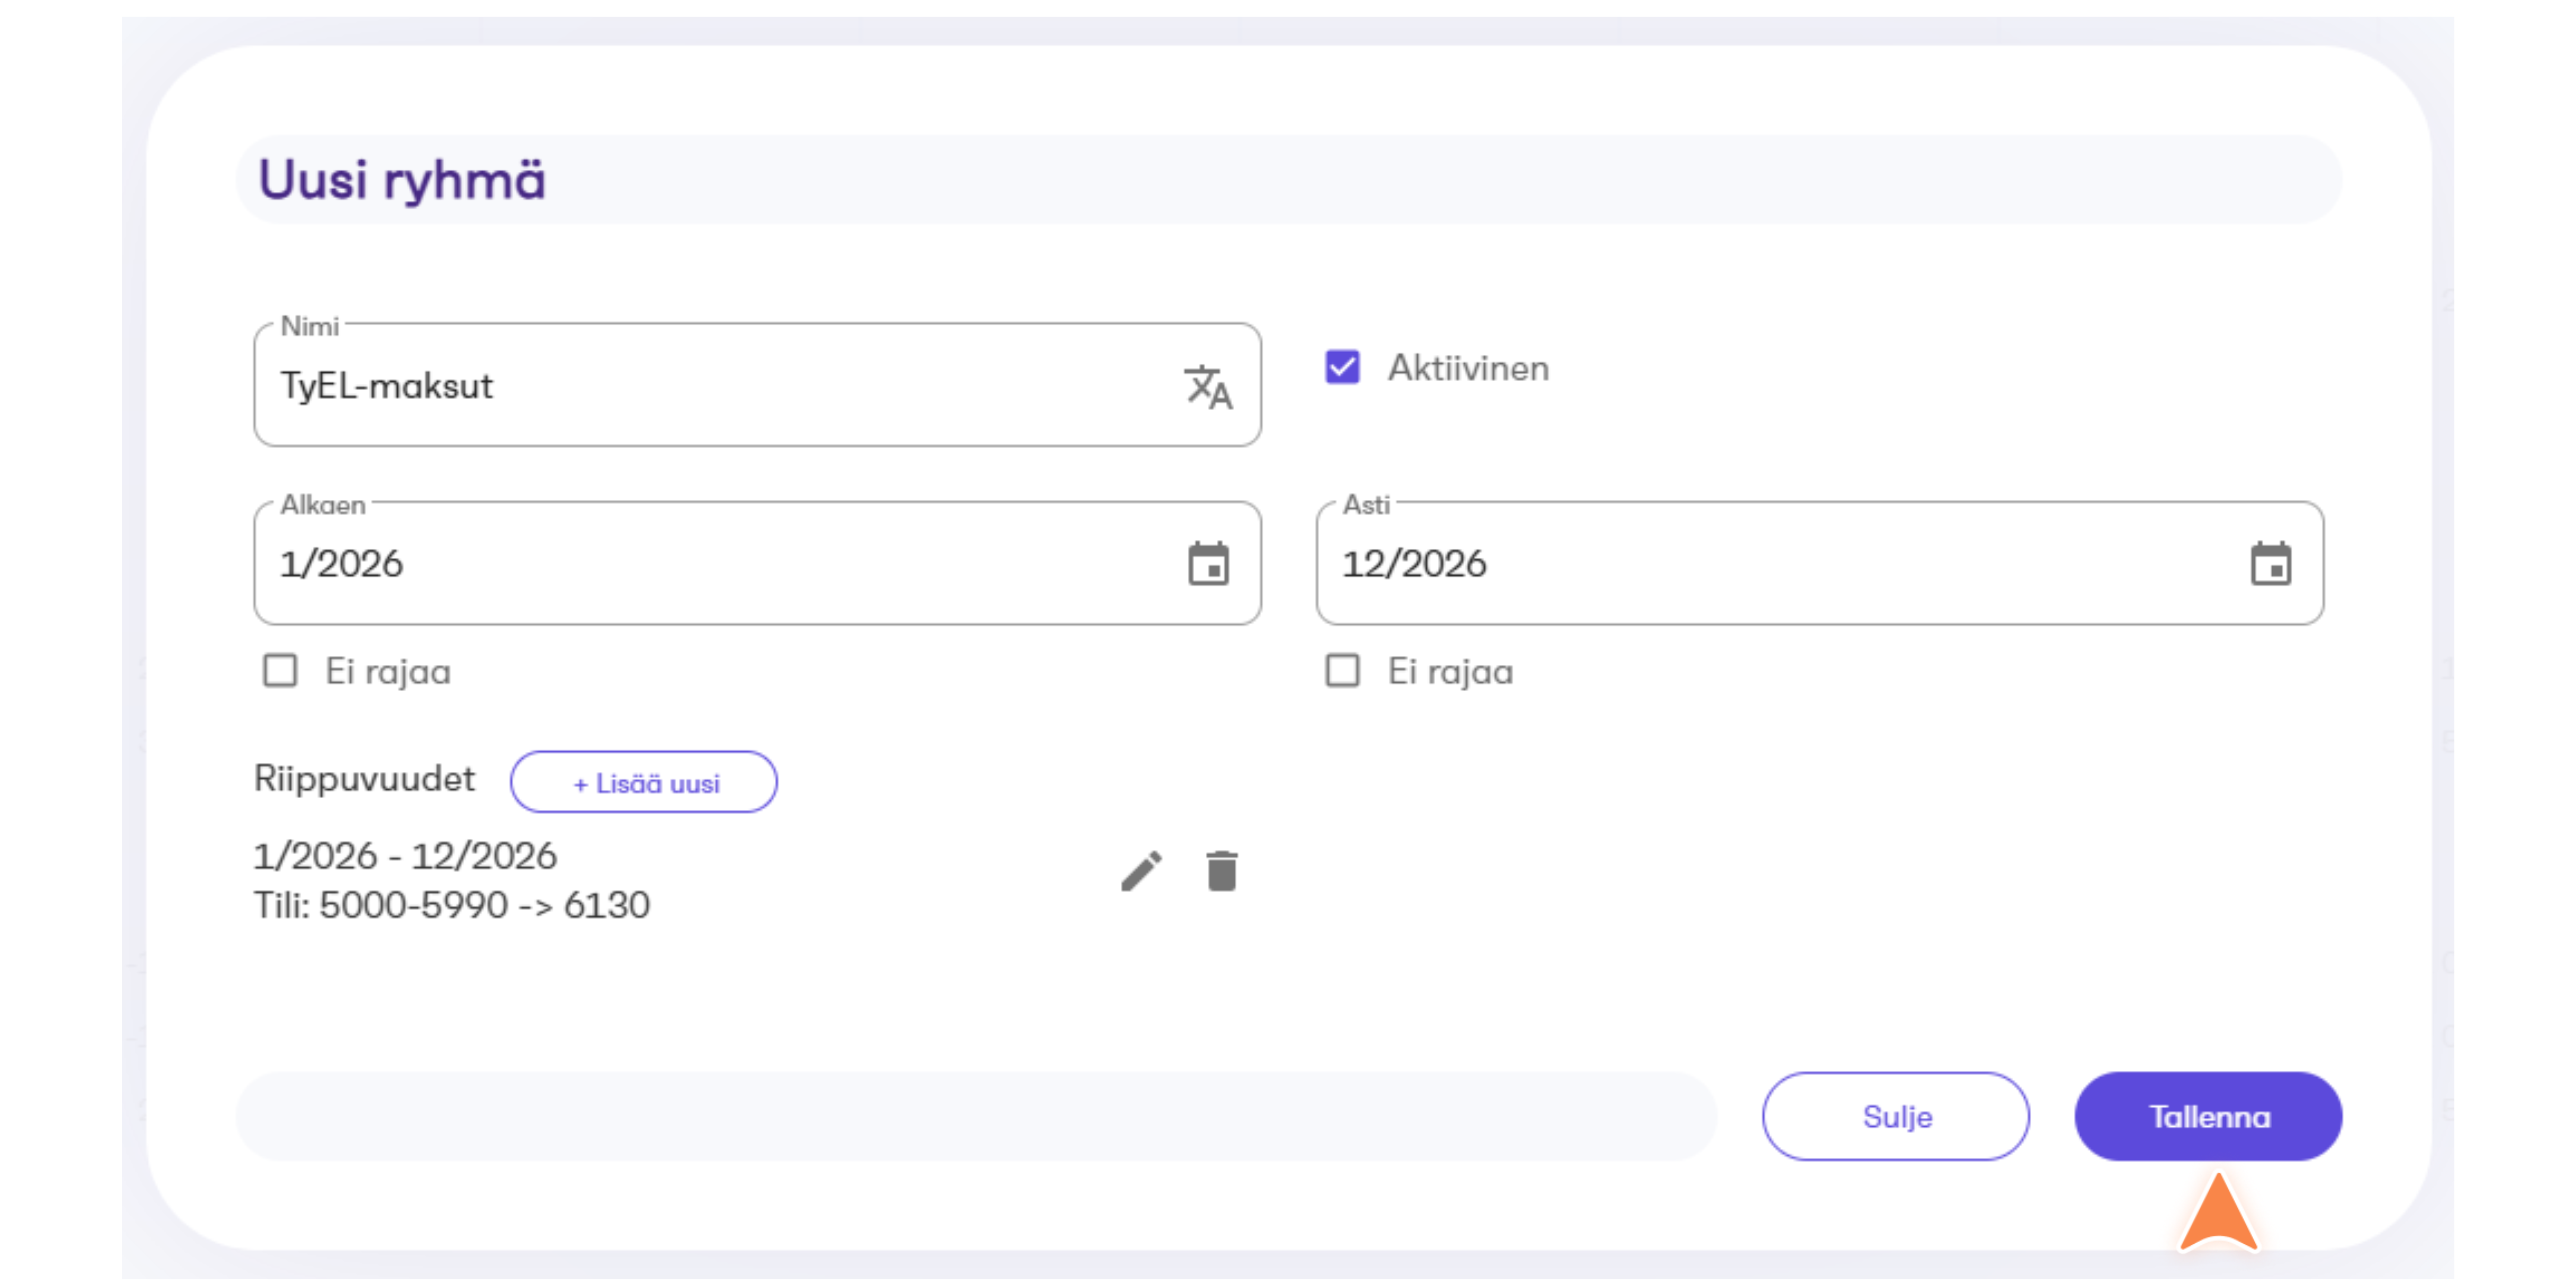Click the Riippuvuudet section label
The height and width of the screenshot is (1288, 2576).
point(364,779)
